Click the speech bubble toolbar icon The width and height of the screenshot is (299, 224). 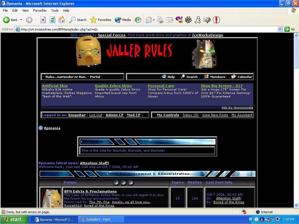[207, 20]
